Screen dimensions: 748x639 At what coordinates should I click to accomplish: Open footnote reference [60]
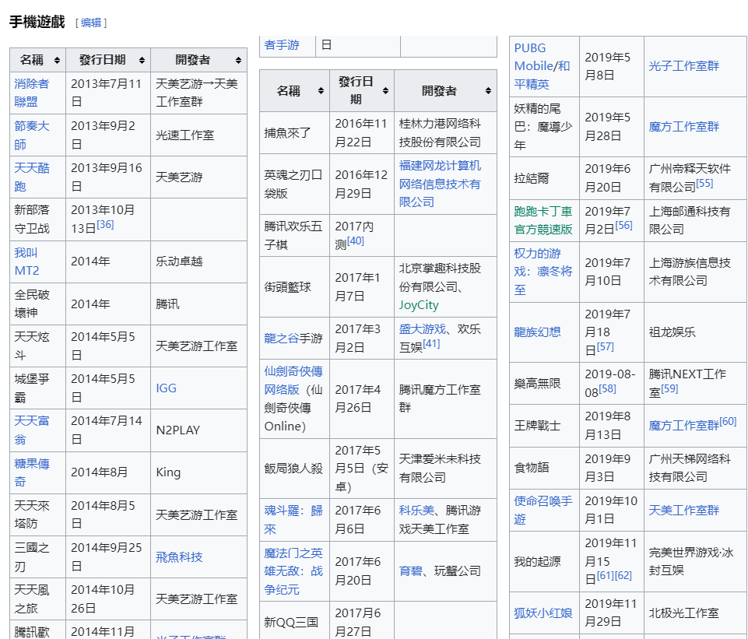(x=728, y=422)
